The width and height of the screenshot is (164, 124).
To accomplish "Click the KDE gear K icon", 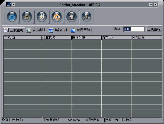I will 42,16.
